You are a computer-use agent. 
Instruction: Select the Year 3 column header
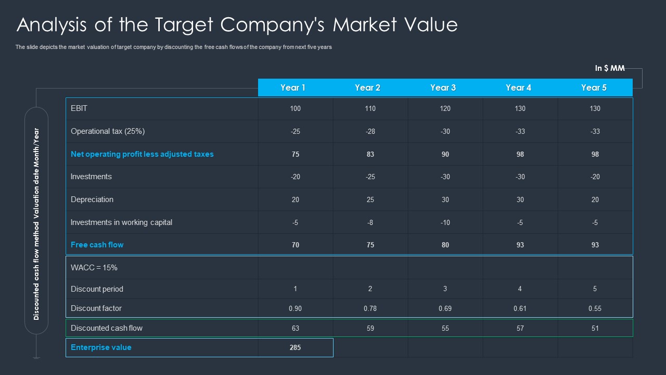443,87
